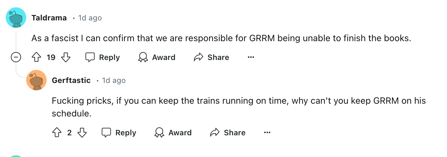Click the Award ribbon icon under Taldrama's comment
This screenshot has height=157, width=447.
pyautogui.click(x=143, y=57)
